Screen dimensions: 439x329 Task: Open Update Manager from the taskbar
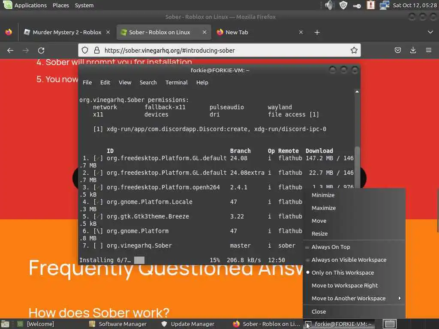pyautogui.click(x=192, y=324)
